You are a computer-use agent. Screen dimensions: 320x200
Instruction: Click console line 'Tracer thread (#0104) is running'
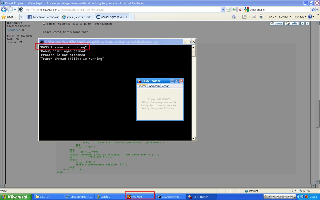pyautogui.click(x=72, y=59)
